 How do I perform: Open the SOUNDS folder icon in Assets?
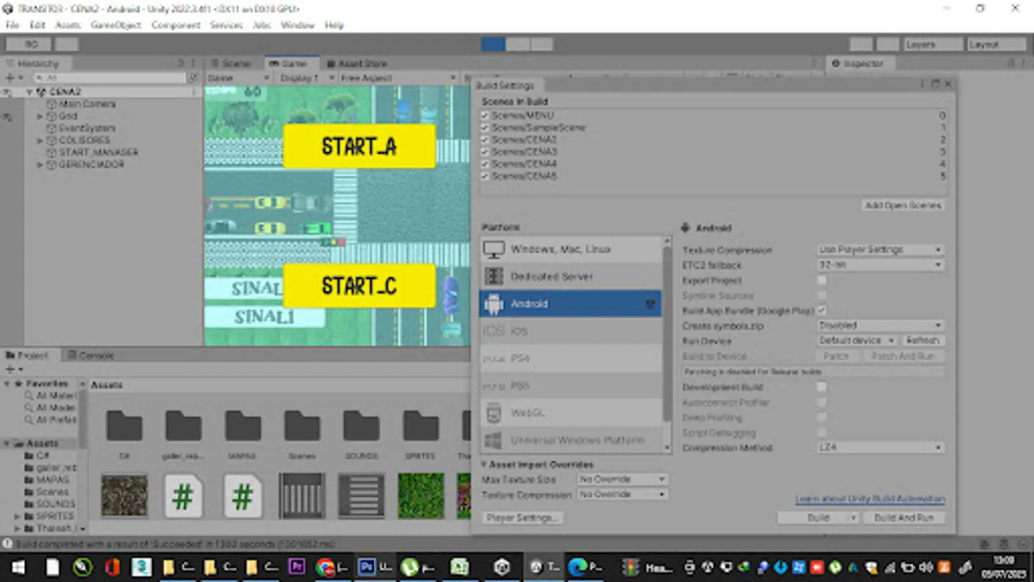361,426
